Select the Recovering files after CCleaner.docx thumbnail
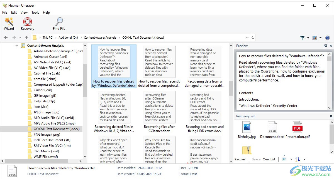 point(160,111)
